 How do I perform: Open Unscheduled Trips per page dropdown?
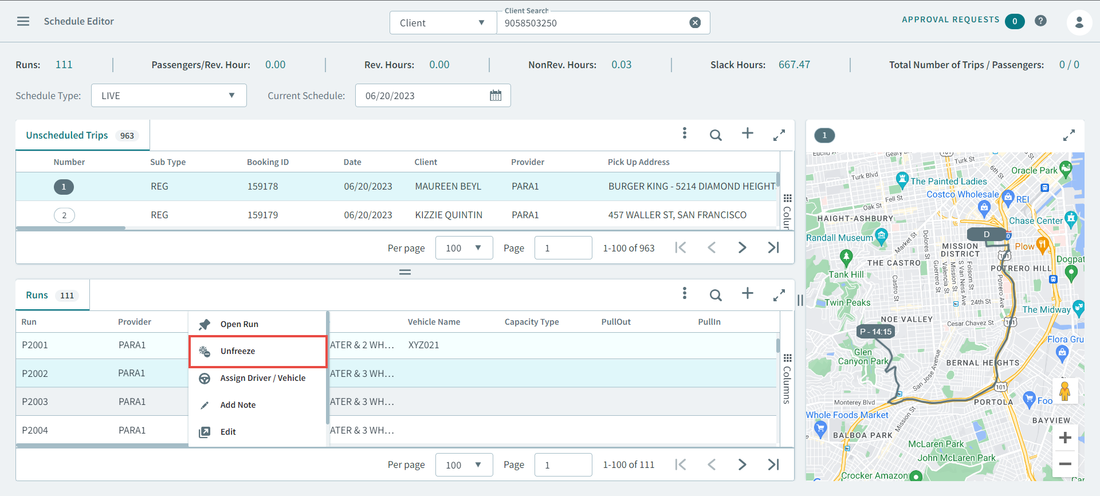(x=464, y=248)
